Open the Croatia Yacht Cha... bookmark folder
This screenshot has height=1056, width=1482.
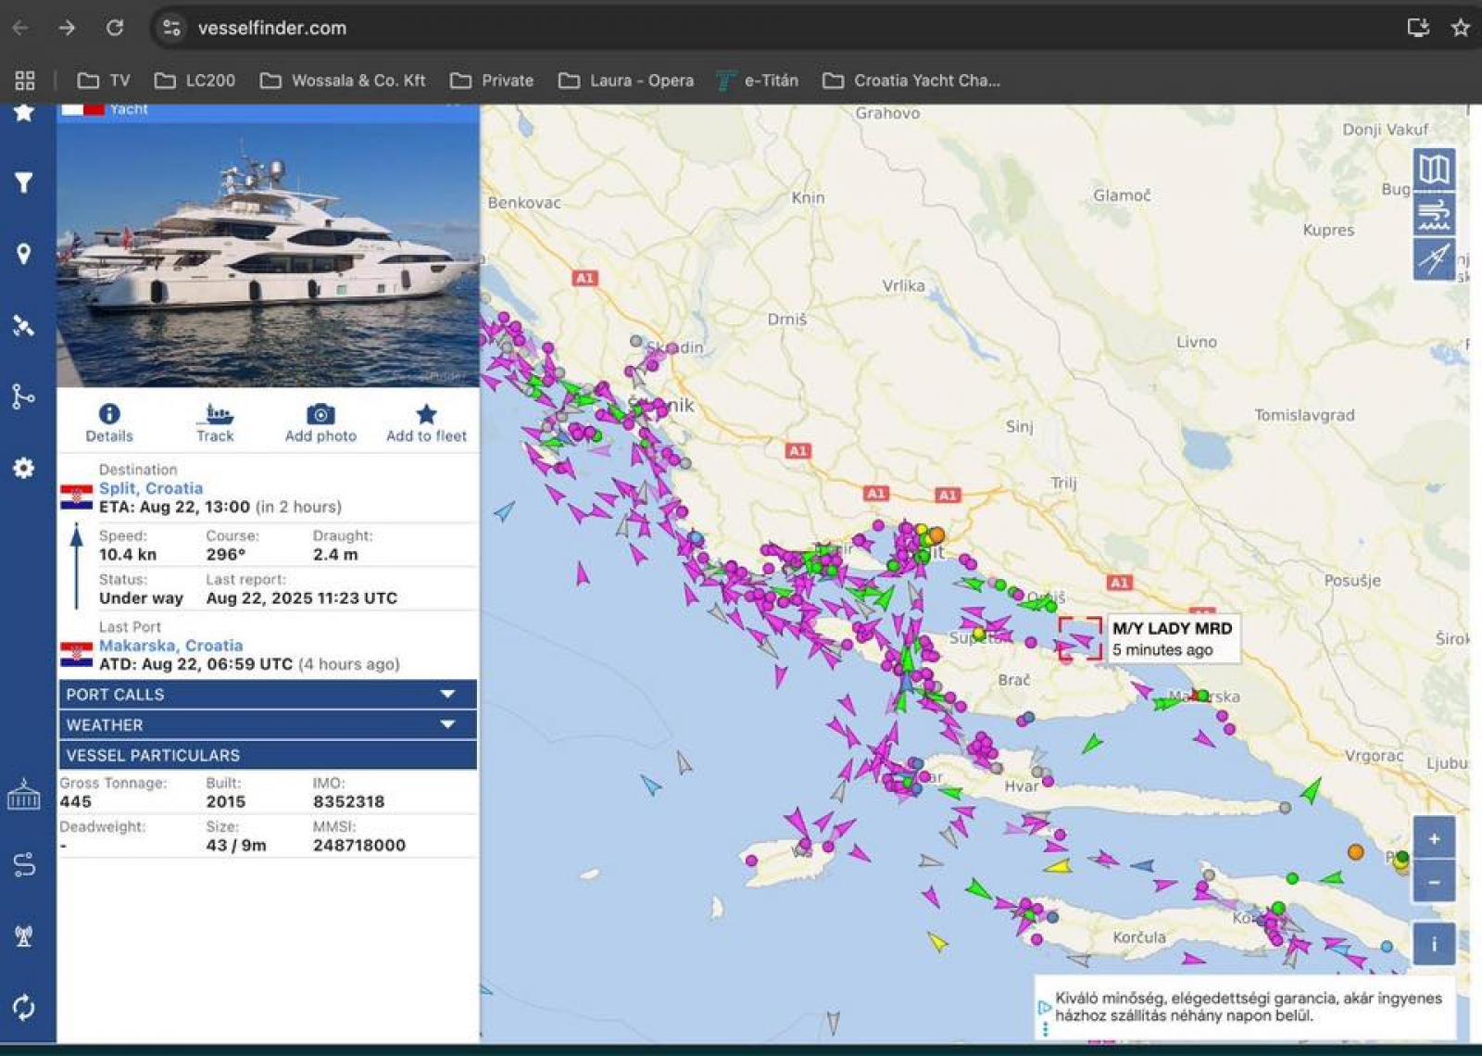coord(911,81)
